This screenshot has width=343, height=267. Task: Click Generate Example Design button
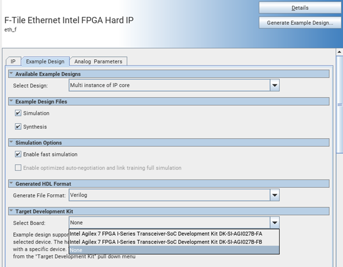click(x=300, y=23)
